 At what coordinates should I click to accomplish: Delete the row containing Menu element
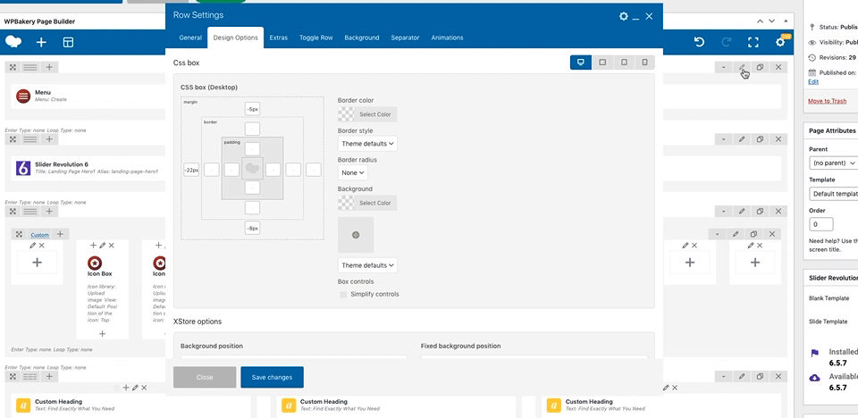[778, 67]
